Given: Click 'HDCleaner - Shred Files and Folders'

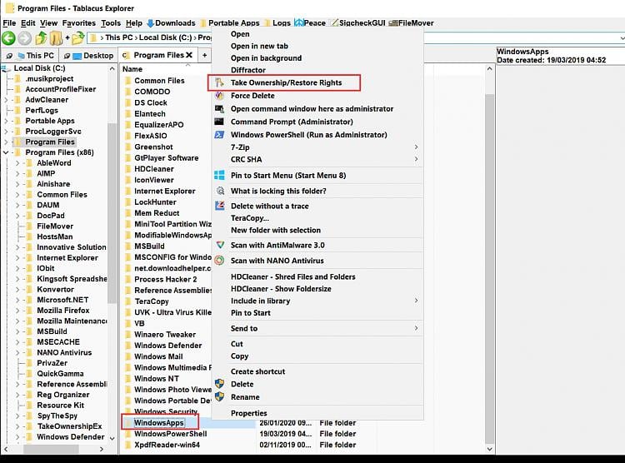Looking at the screenshot, I should pos(293,277).
